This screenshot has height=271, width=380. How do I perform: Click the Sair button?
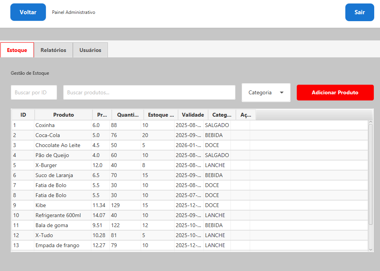coord(359,12)
